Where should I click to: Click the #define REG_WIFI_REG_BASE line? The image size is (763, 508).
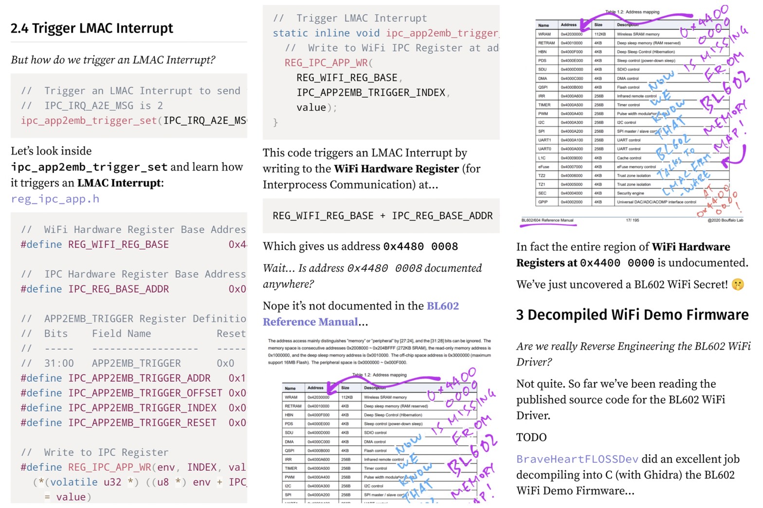tap(119, 245)
